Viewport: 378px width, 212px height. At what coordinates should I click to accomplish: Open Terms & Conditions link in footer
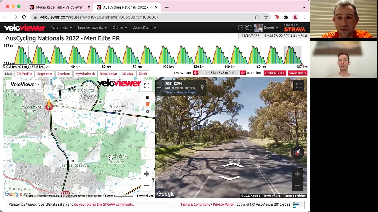[x=195, y=204]
